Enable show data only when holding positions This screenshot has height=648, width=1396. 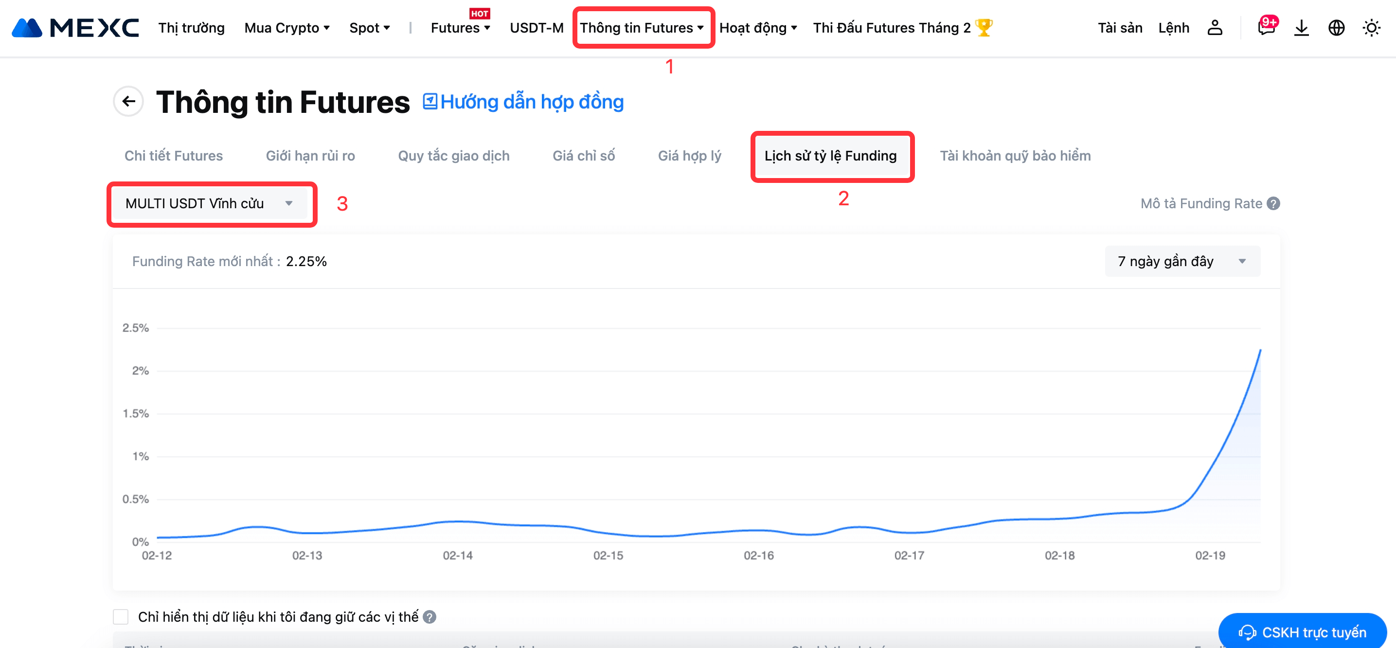point(121,616)
